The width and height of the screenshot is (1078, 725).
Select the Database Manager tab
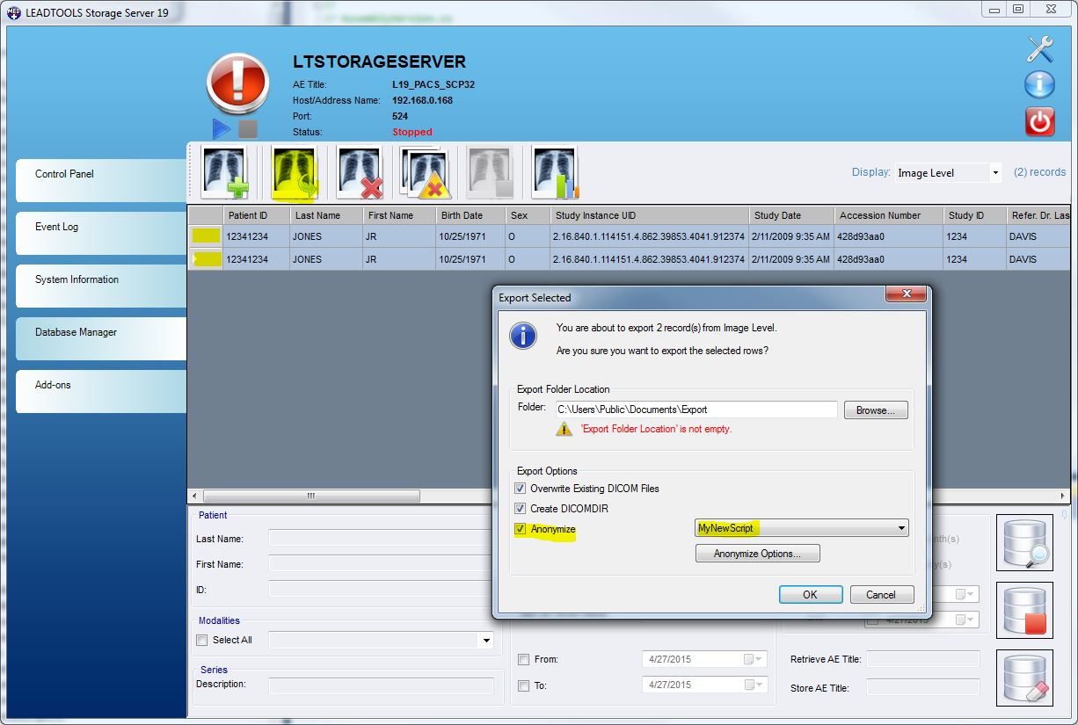click(101, 338)
